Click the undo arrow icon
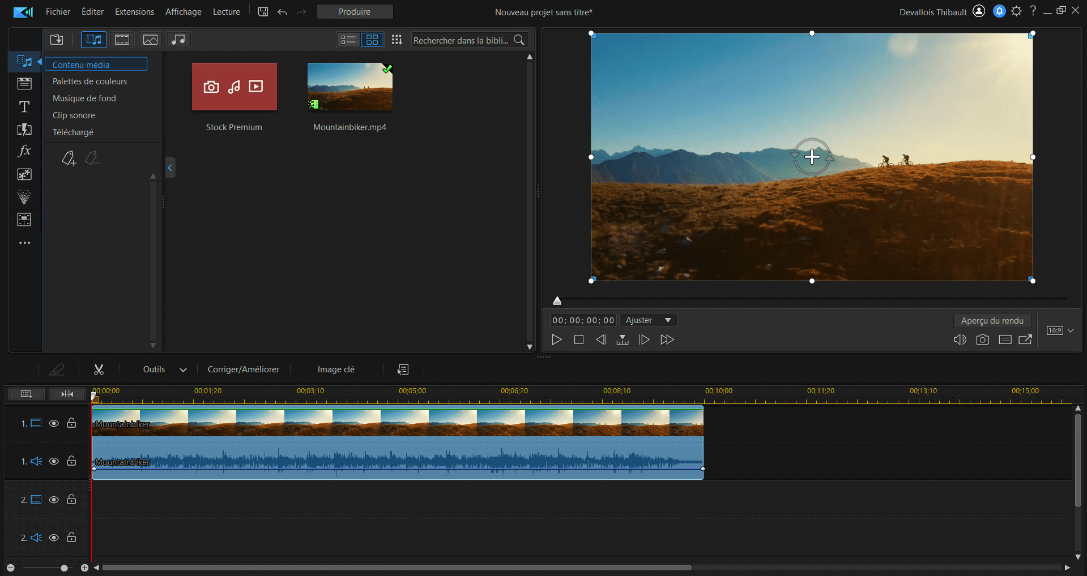This screenshot has width=1087, height=576. 282,12
